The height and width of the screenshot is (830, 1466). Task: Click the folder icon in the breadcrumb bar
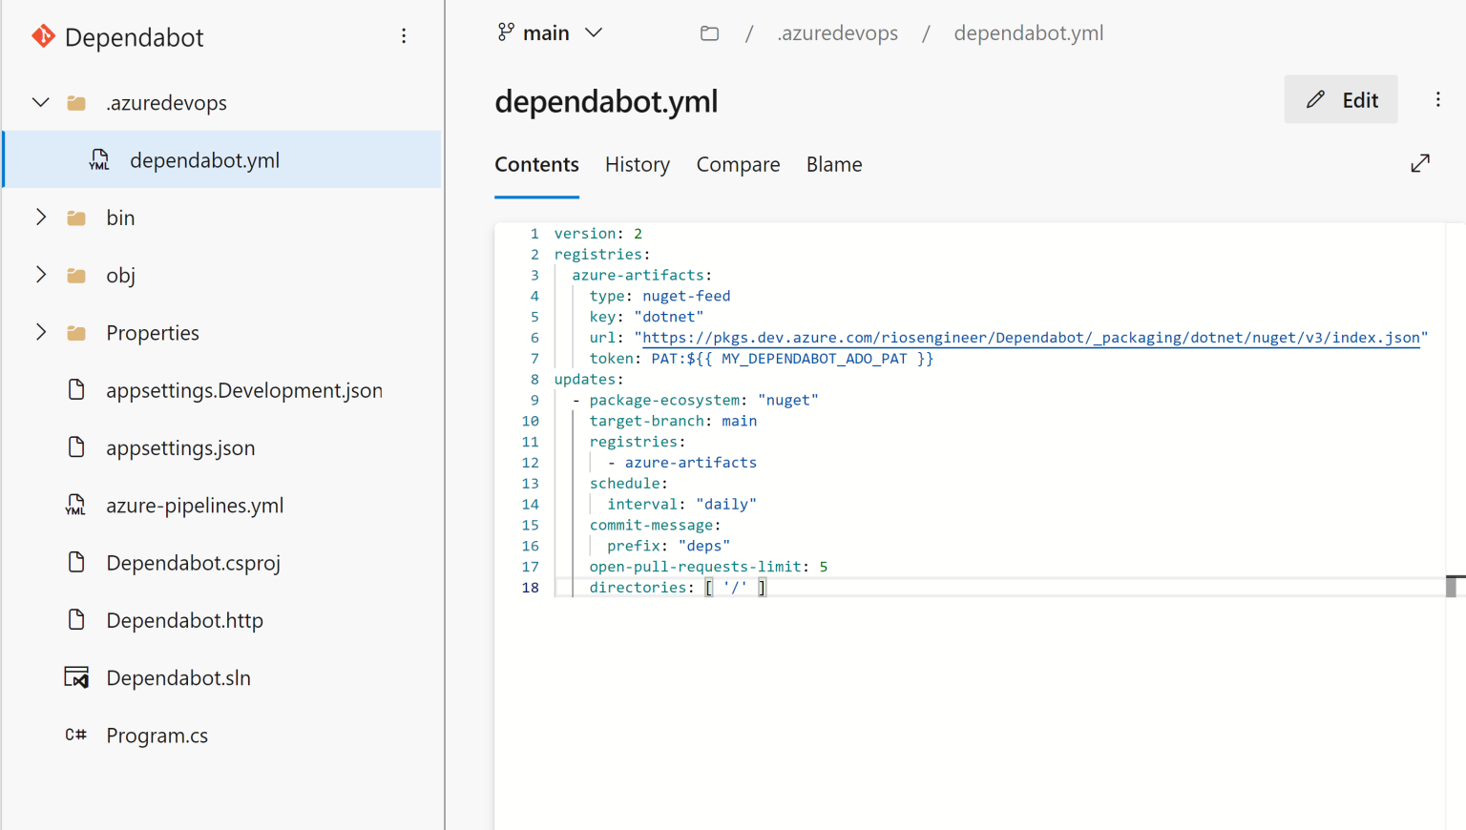[709, 32]
